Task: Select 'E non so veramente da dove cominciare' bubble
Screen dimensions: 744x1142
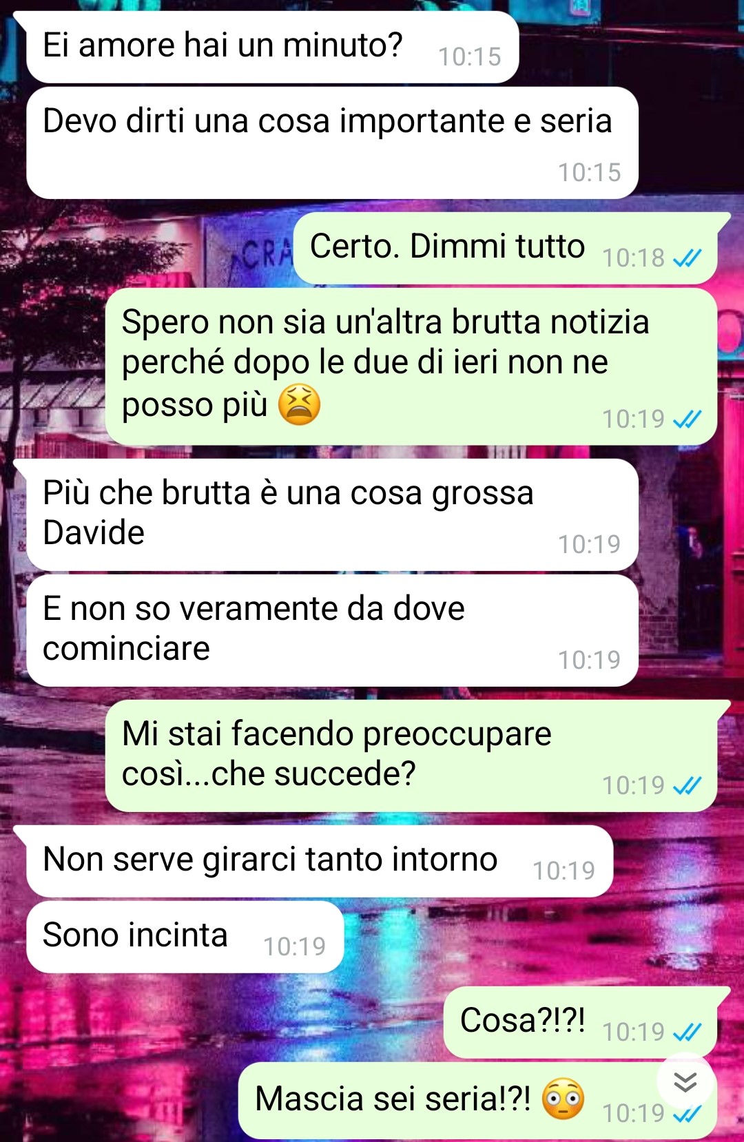Action: coord(332,630)
